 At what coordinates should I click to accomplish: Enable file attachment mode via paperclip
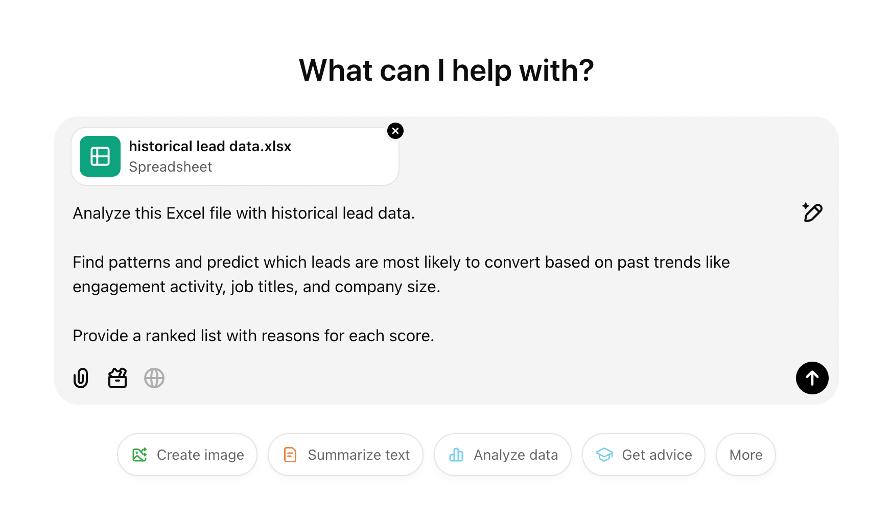click(81, 378)
